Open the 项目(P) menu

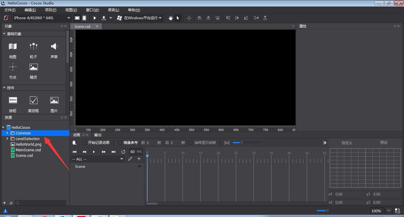[x=51, y=10]
